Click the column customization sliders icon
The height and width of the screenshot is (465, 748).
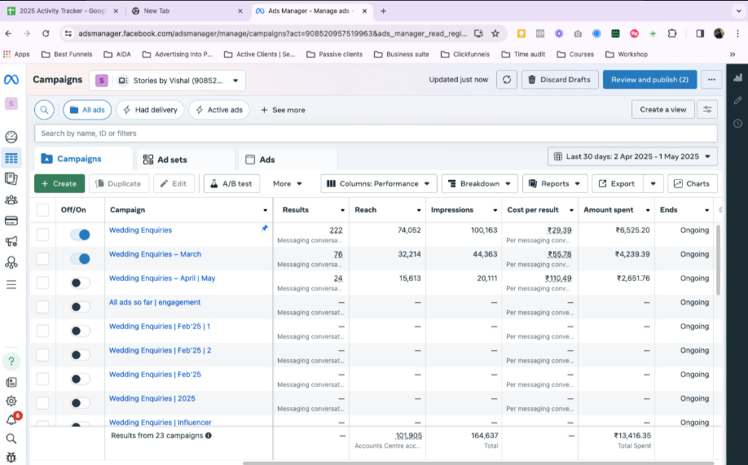[x=707, y=109]
